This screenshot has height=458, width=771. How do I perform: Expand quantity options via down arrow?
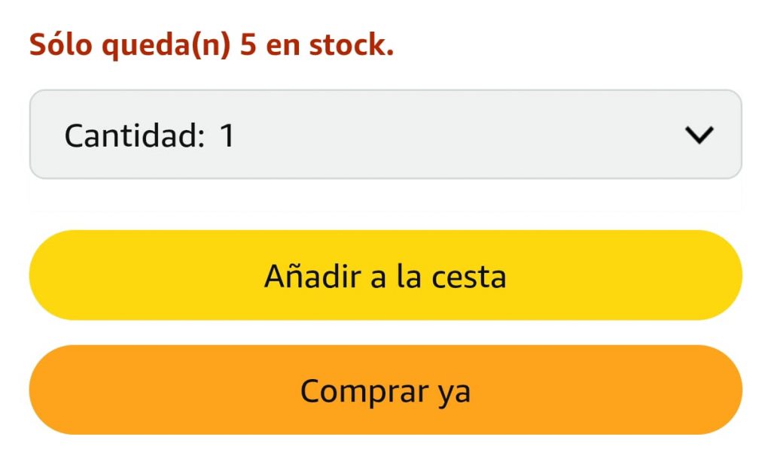699,135
